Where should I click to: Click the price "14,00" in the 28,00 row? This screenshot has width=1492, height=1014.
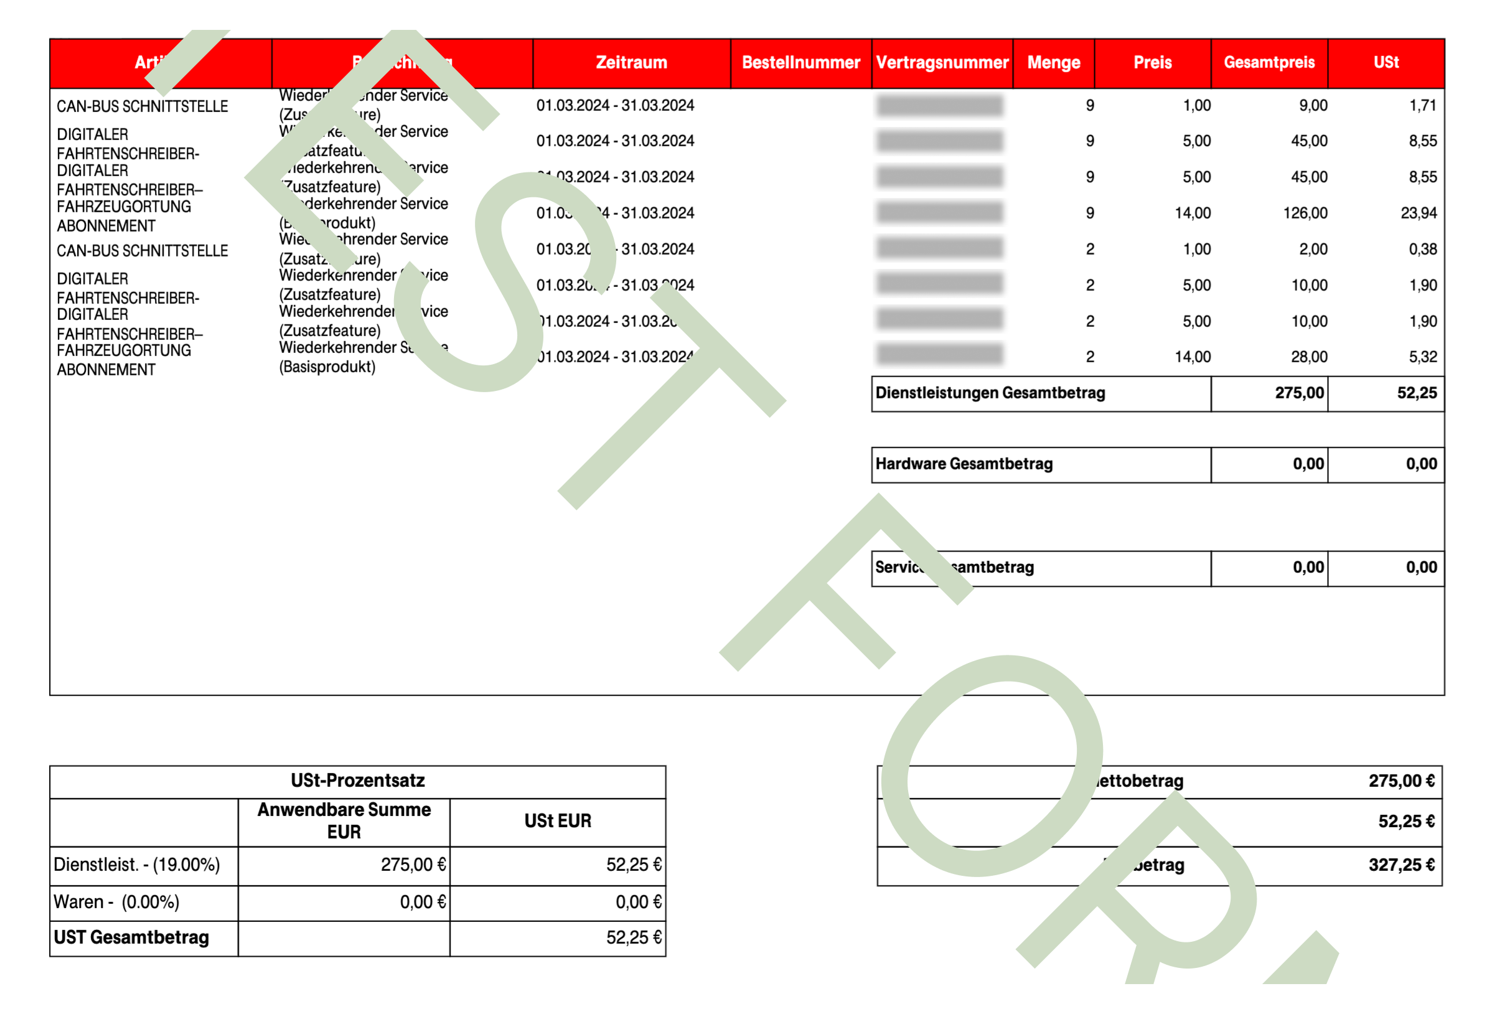tap(1193, 357)
